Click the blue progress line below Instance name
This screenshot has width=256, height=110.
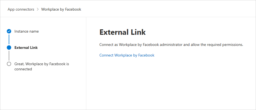coord(9,39)
